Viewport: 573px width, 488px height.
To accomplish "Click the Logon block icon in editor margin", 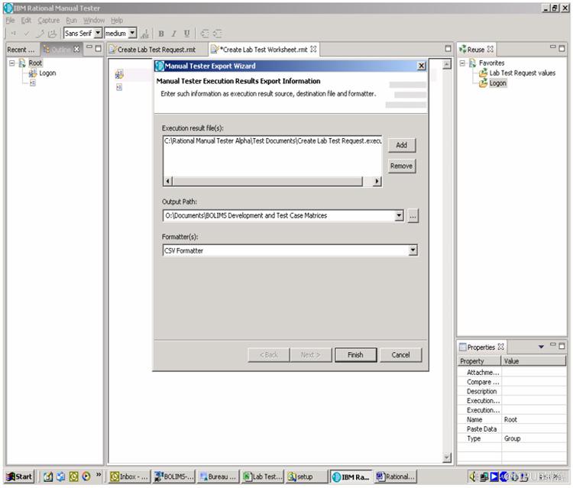I will coord(119,75).
